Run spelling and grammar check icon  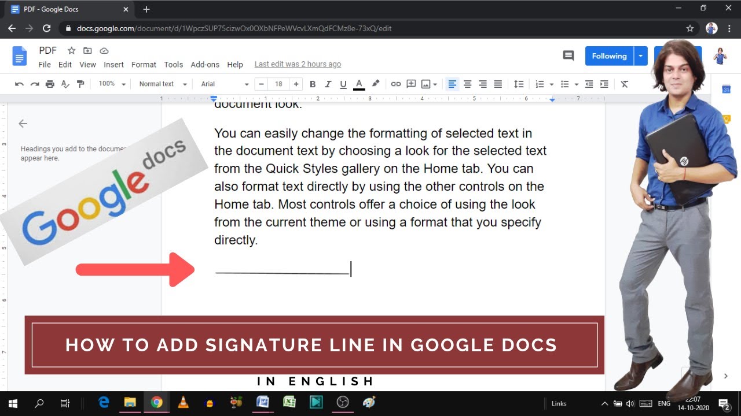point(65,84)
